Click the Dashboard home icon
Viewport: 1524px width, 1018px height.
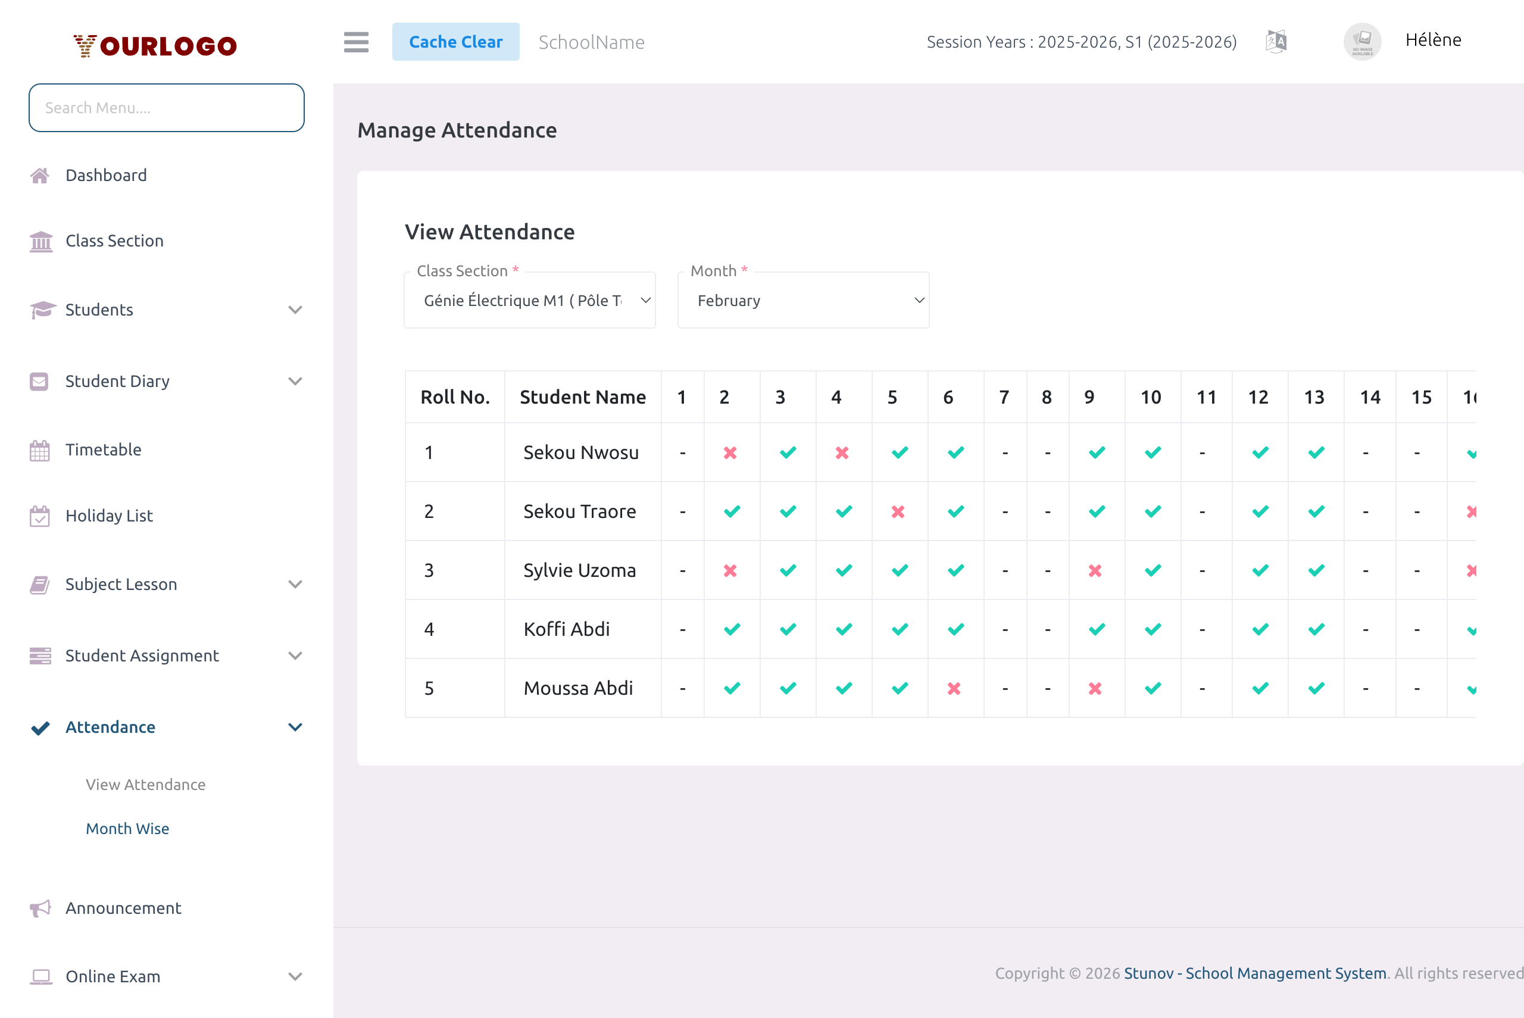[40, 175]
